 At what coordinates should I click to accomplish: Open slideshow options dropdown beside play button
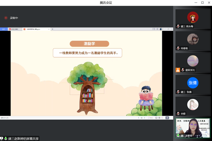(x=170, y=118)
